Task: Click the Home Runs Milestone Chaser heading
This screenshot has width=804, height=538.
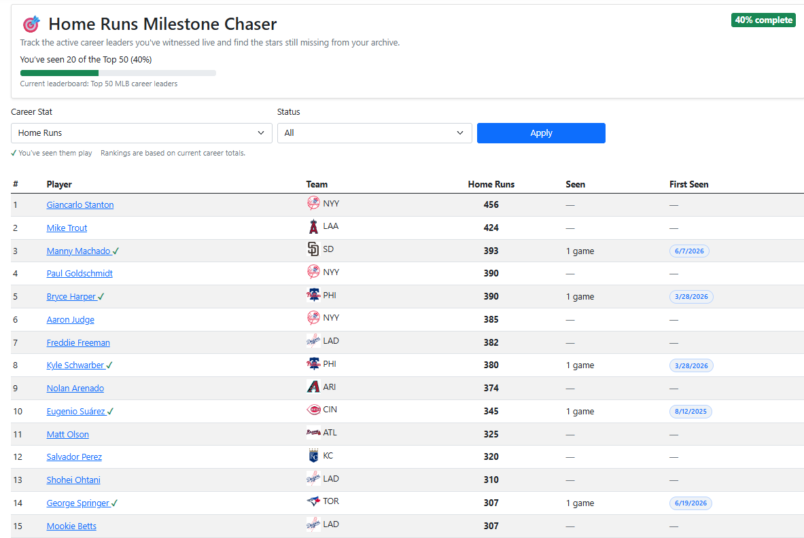Action: tap(162, 24)
